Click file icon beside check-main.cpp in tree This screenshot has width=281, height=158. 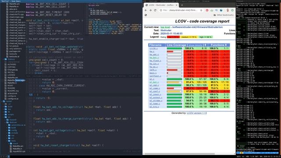(7, 17)
